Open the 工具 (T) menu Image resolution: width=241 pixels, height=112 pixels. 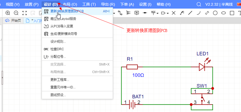pos(89,4)
